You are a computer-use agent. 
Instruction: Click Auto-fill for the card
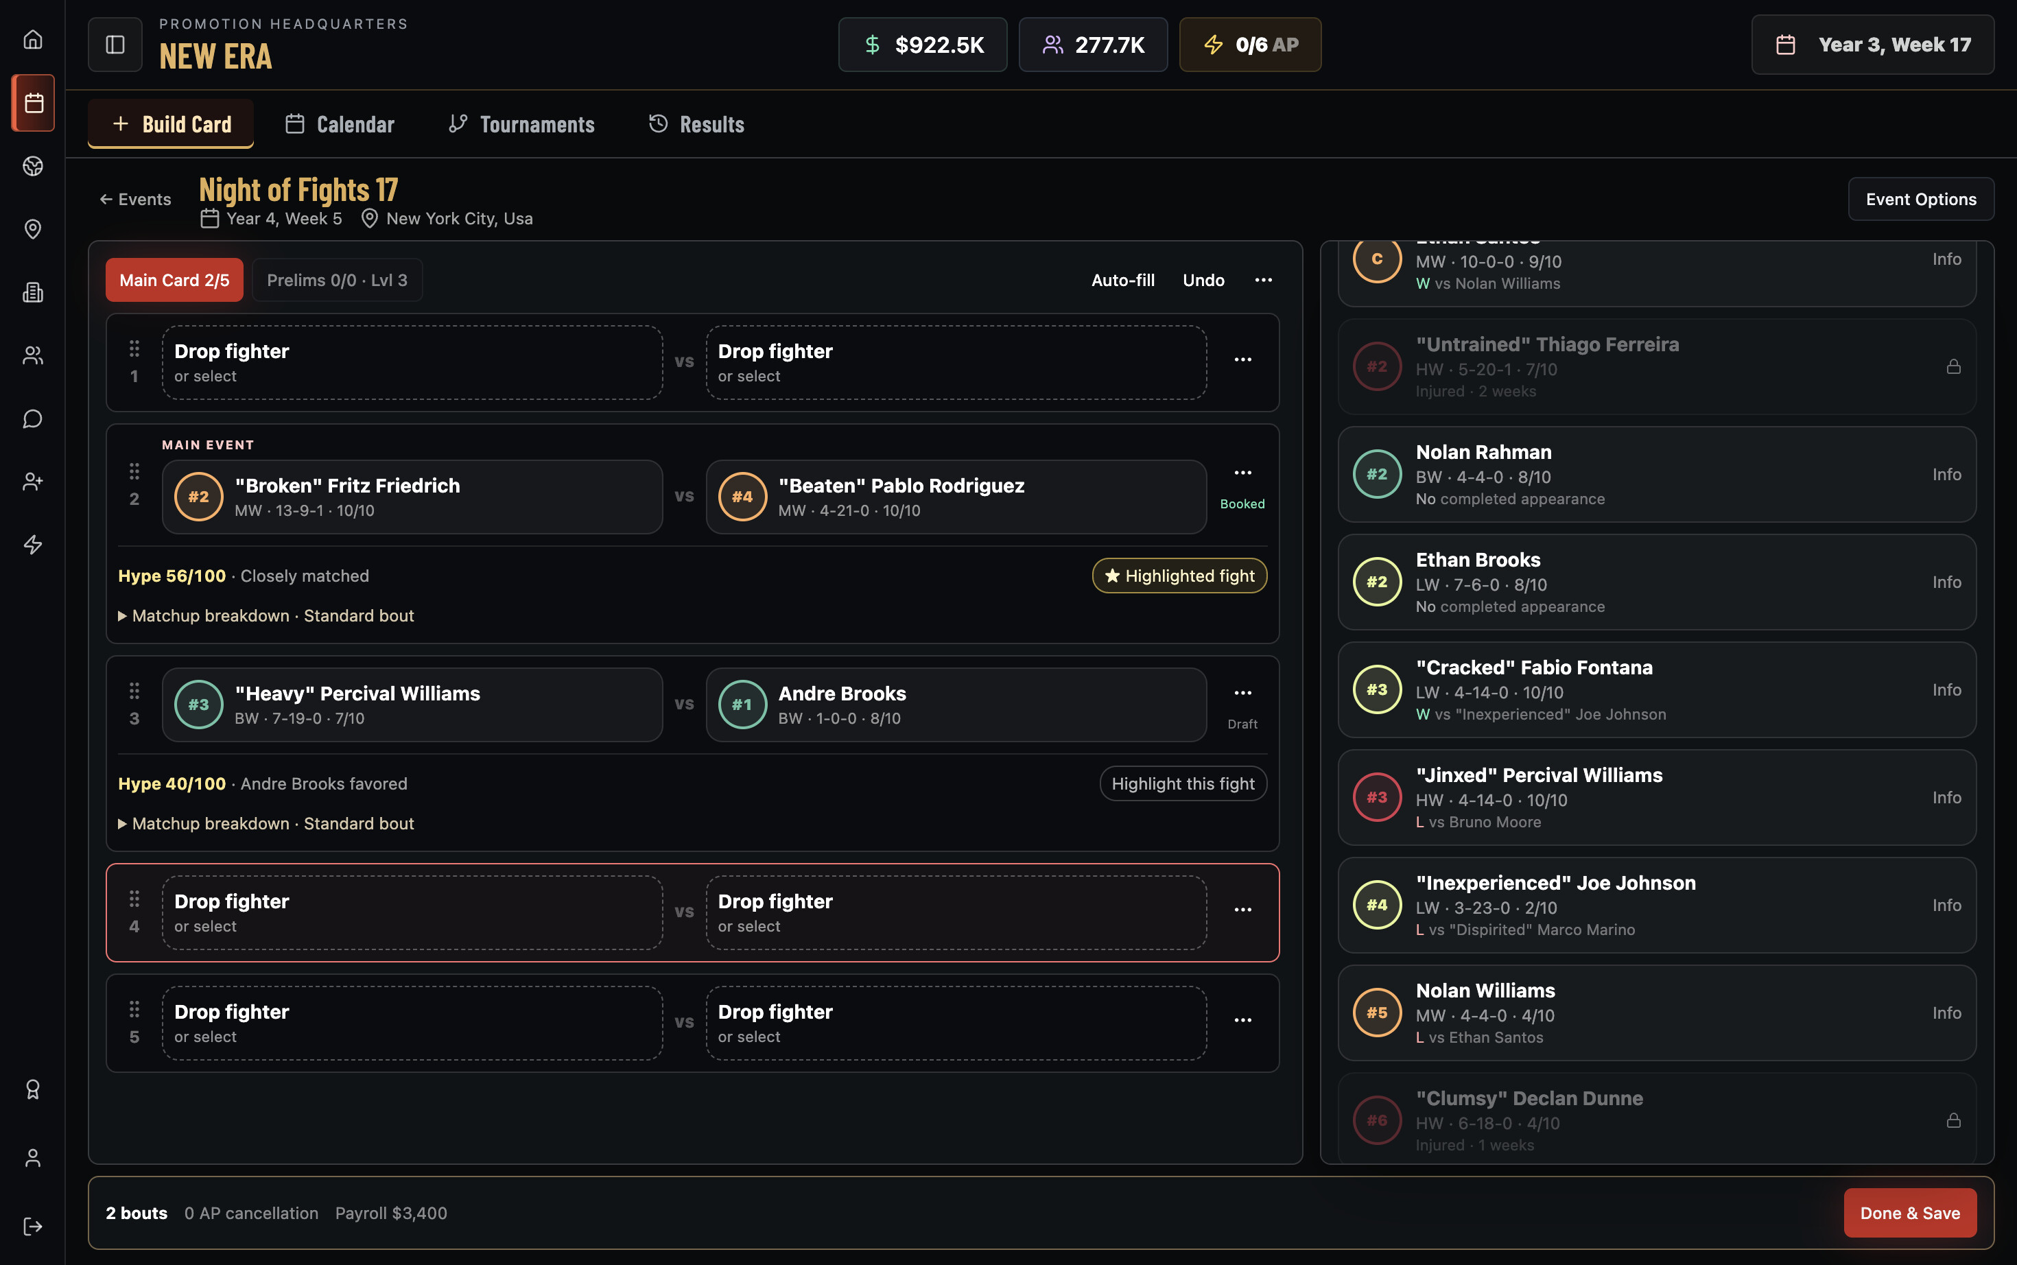(1122, 281)
